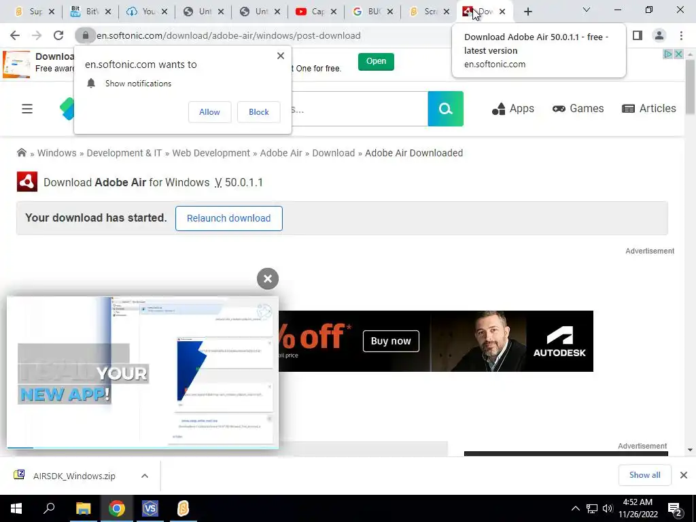The image size is (696, 522).
Task: Open the taskbar clock and date
Action: pos(638,508)
